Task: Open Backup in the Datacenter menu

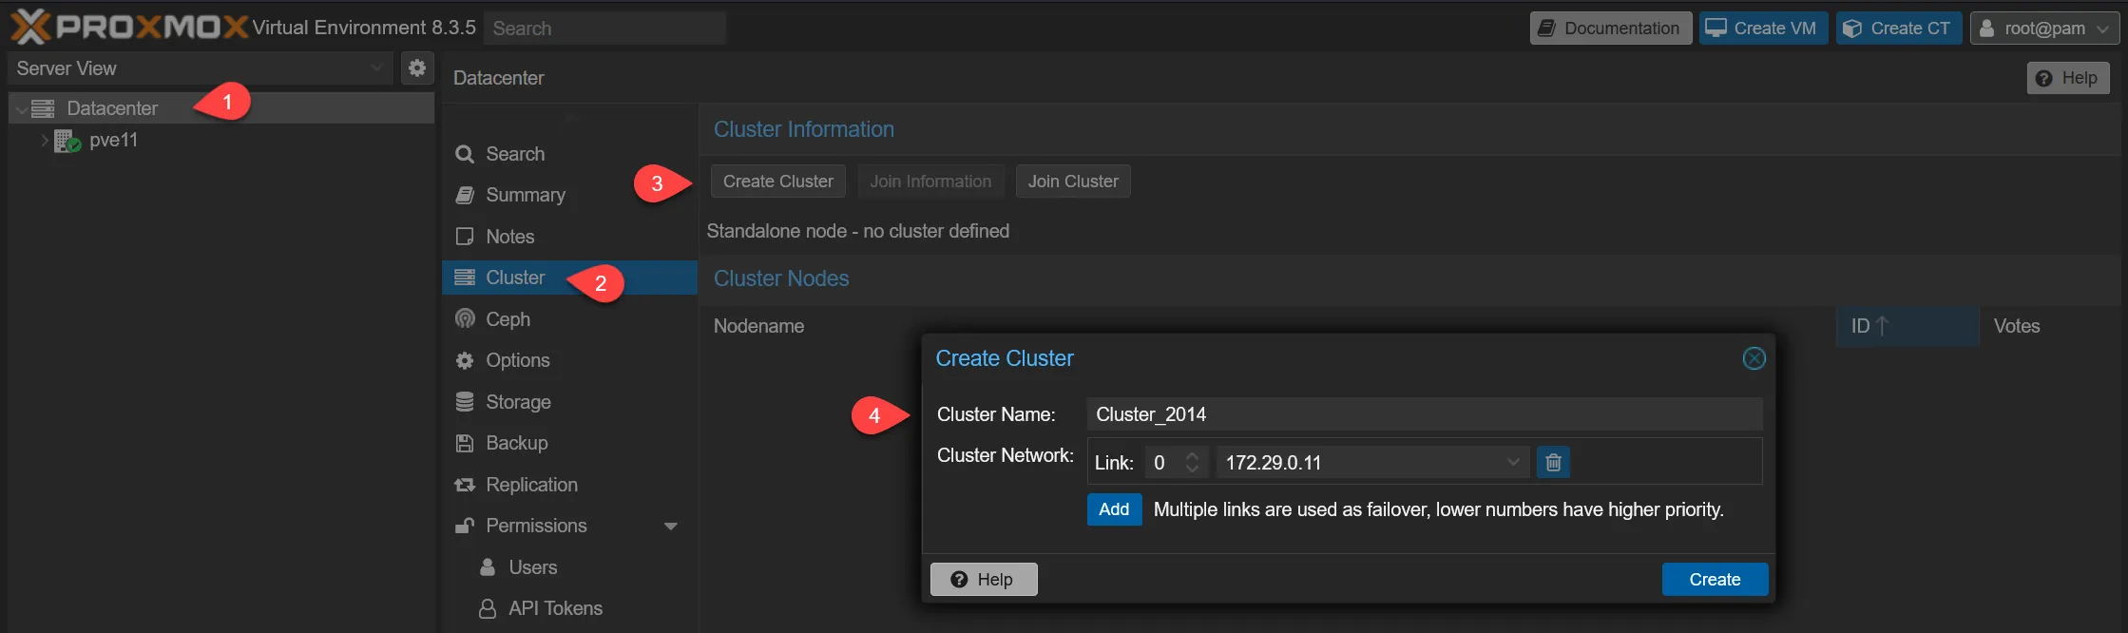Action: click(x=516, y=443)
